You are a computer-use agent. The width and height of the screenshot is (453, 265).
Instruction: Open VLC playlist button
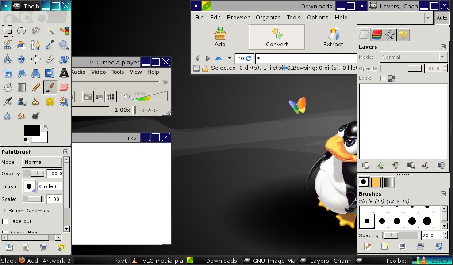pos(100,97)
